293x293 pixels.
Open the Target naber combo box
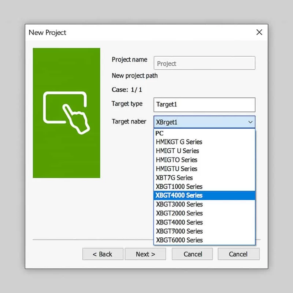204,122
